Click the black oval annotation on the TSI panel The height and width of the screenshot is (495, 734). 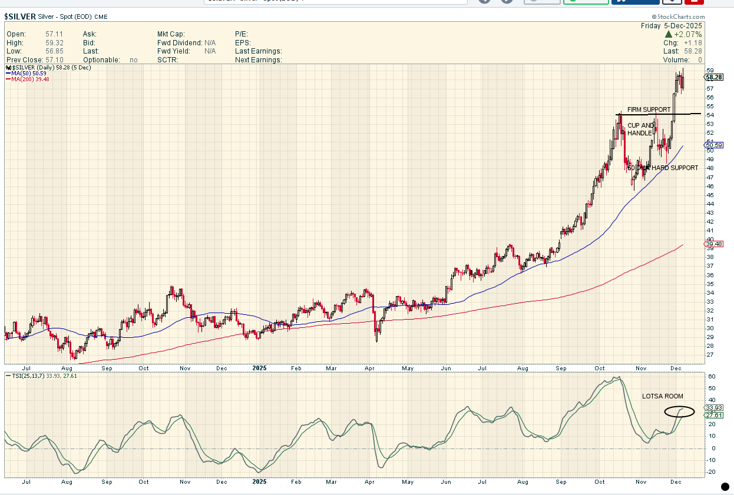pyautogui.click(x=679, y=412)
